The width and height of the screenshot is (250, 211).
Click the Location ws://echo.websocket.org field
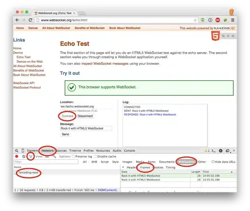tap(86, 106)
